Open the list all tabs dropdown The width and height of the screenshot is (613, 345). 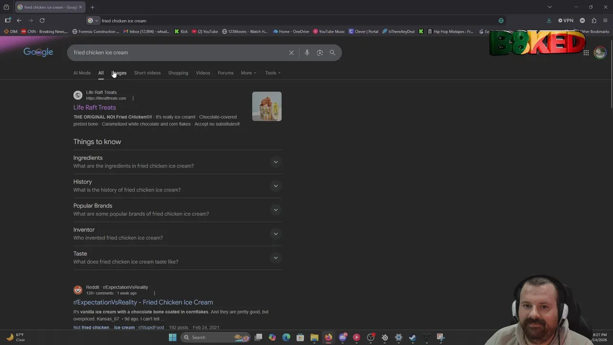(x=550, y=7)
